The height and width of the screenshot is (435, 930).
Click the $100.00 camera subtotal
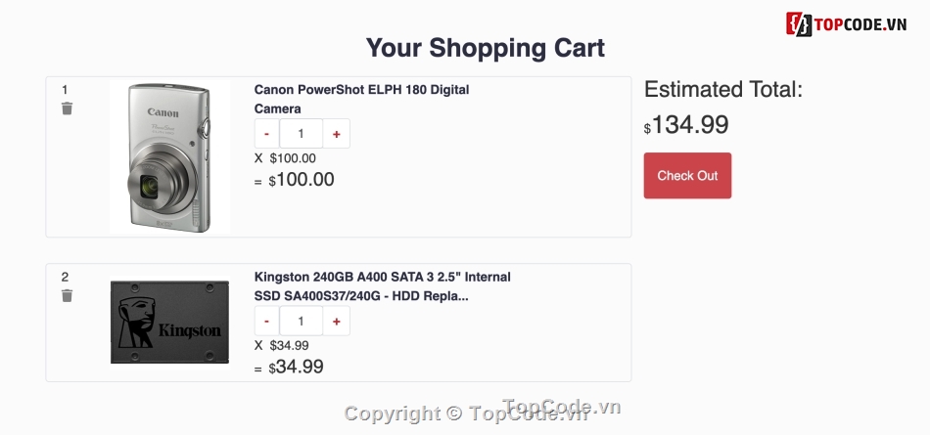(x=304, y=180)
